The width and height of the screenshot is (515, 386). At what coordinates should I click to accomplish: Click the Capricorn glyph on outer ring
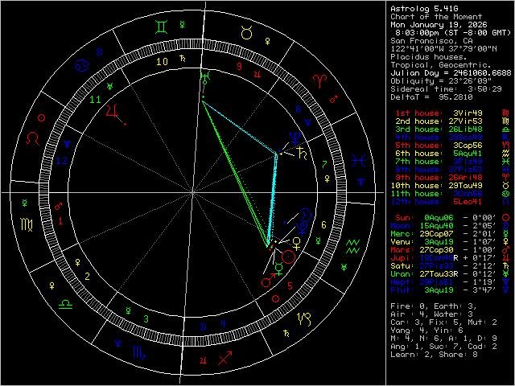click(x=304, y=319)
